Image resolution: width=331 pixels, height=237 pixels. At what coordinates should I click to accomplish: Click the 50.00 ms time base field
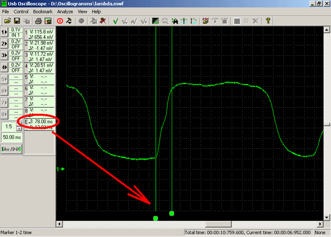tap(12, 137)
